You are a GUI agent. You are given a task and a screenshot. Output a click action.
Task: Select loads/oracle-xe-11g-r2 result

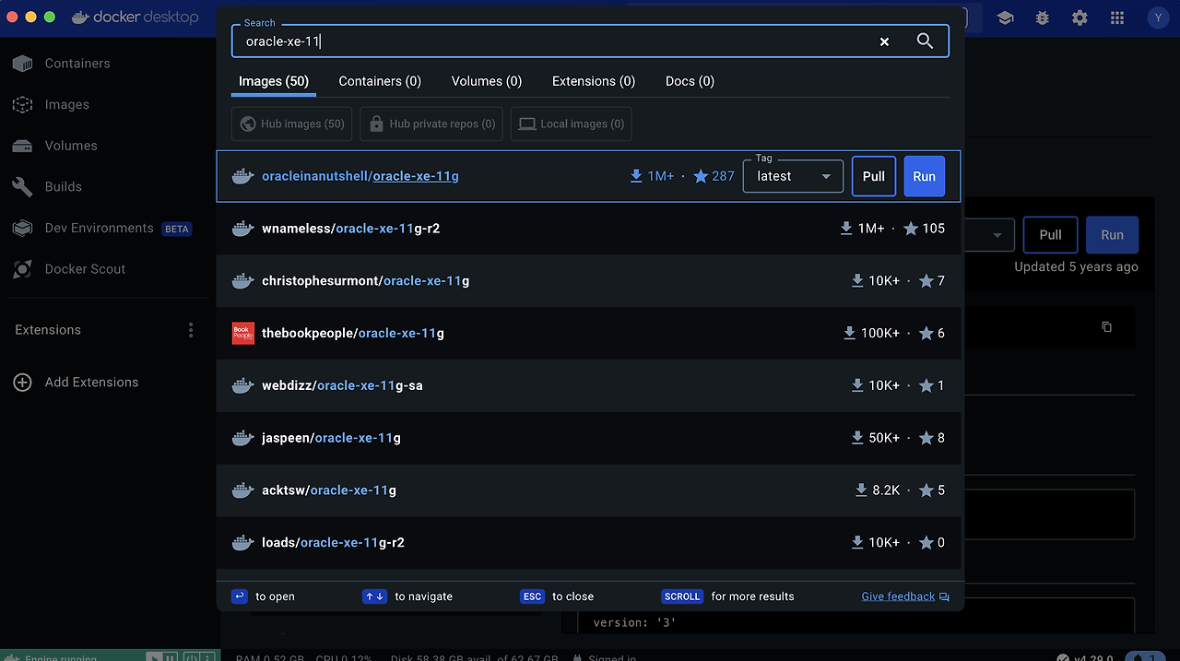(588, 543)
